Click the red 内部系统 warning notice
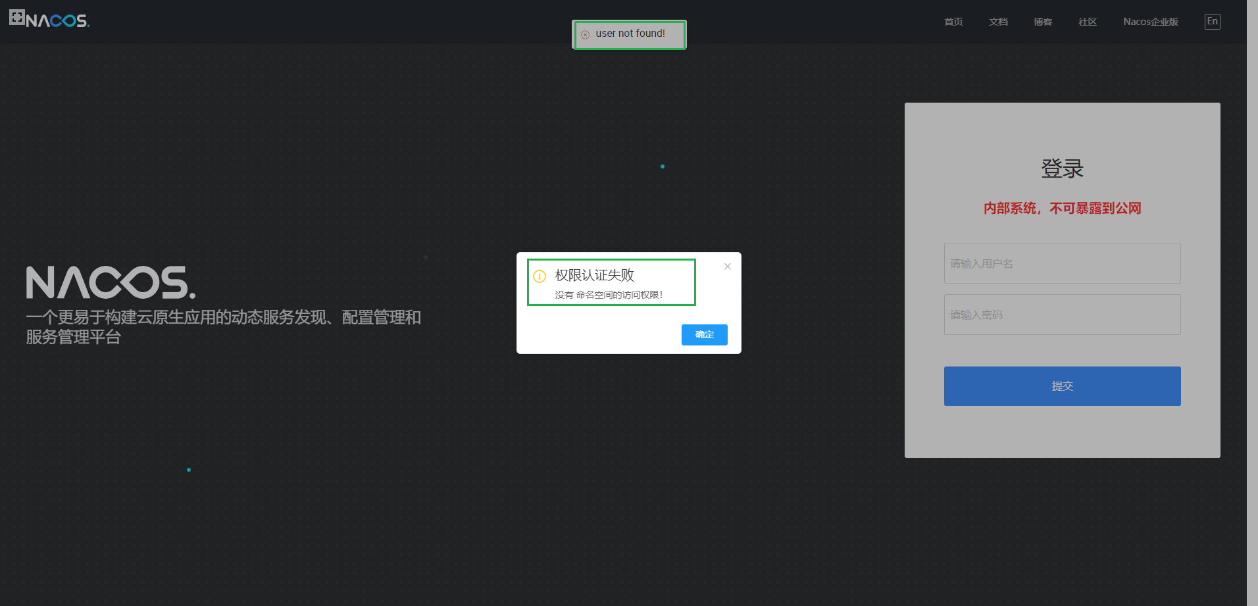Viewport: 1258px width, 606px height. pyautogui.click(x=1063, y=209)
